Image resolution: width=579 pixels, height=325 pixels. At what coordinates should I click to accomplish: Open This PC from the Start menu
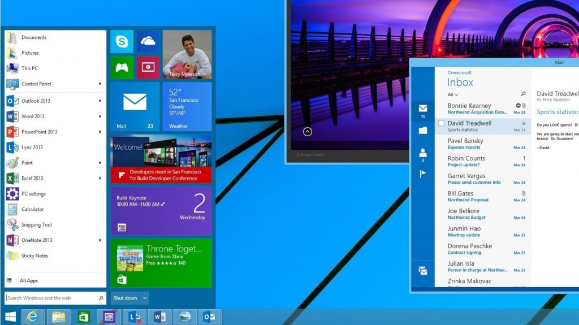point(55,68)
